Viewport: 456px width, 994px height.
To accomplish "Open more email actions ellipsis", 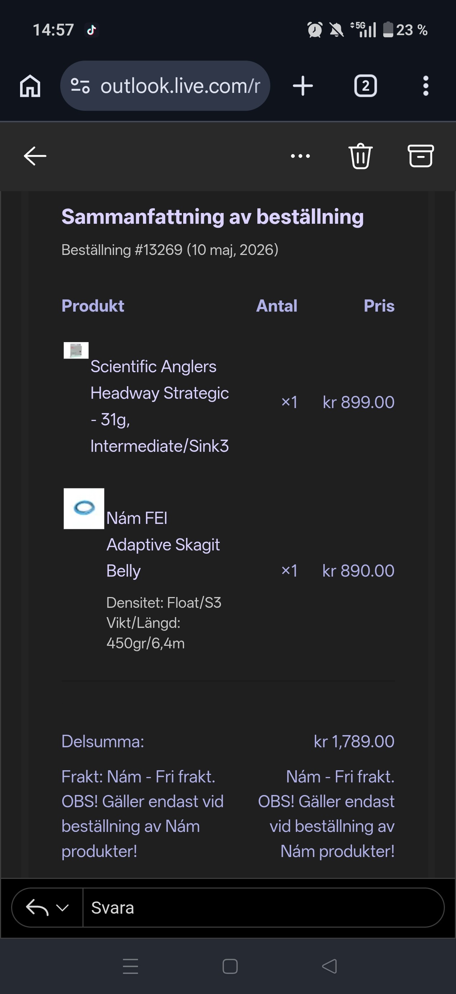I will click(x=300, y=156).
